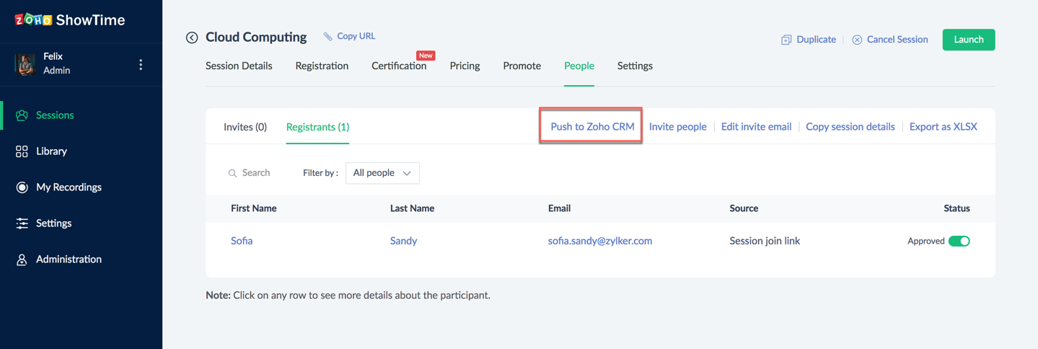Click the Last Name column header
This screenshot has height=349, width=1038.
pos(412,208)
